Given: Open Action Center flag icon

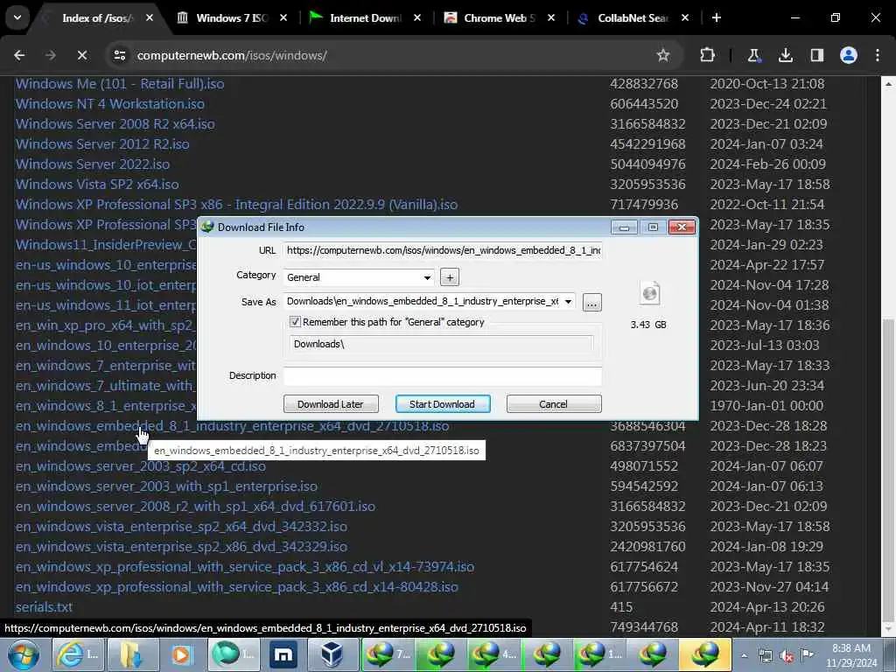Looking at the screenshot, I should tap(807, 655).
